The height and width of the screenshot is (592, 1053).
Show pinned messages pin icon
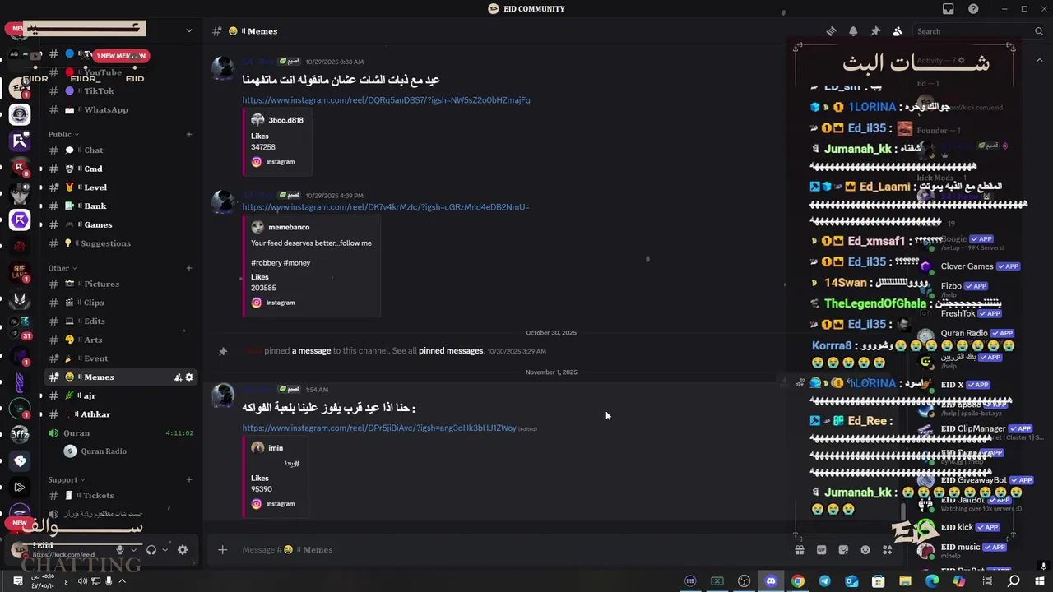pyautogui.click(x=875, y=31)
